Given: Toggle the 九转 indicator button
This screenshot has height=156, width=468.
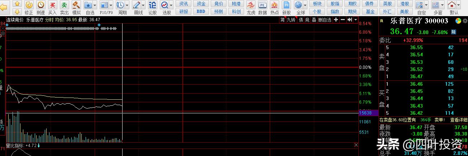Looking at the screenshot, I should pos(291,20).
